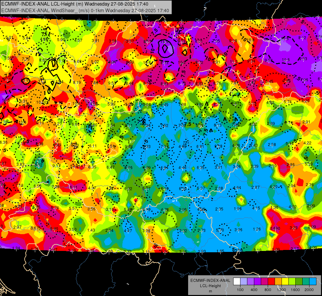The height and width of the screenshot is (296, 322).
Task: Click legend tick value 2000
Action: (309, 290)
